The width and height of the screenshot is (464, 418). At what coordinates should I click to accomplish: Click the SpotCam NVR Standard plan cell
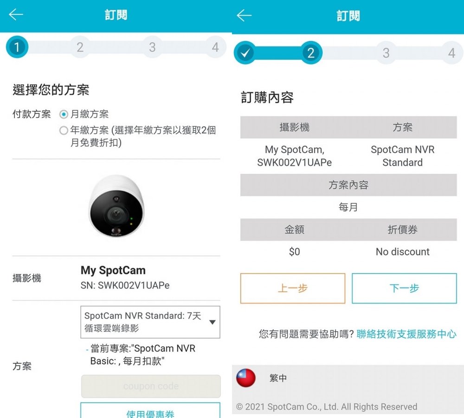(402, 156)
